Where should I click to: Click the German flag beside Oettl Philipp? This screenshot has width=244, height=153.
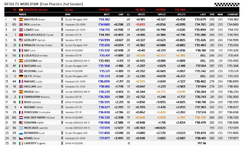point(21,76)
